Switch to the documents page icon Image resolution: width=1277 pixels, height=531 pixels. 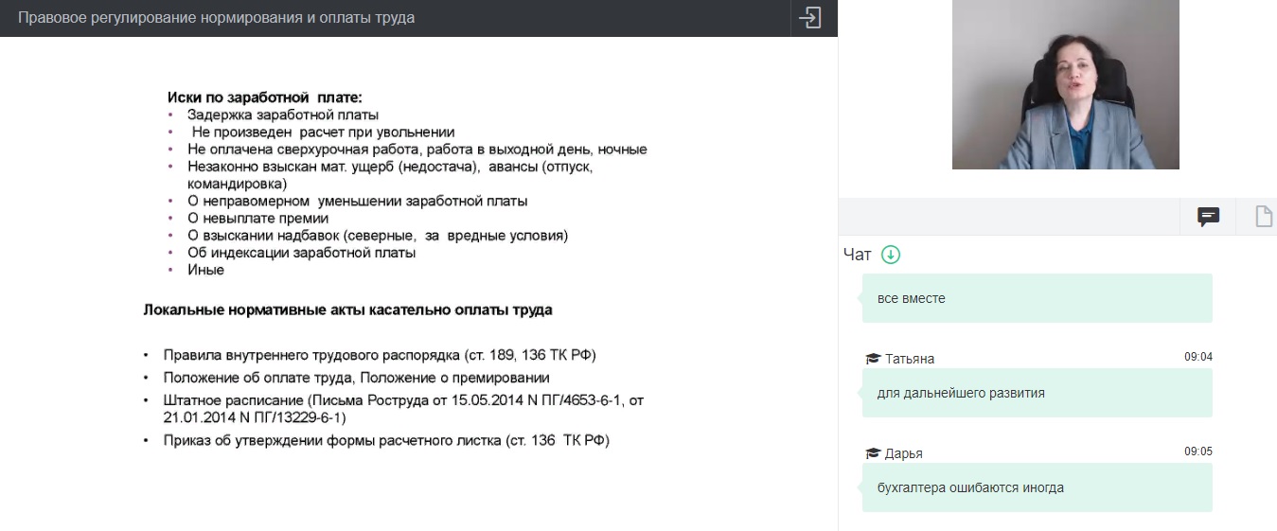tap(1263, 217)
